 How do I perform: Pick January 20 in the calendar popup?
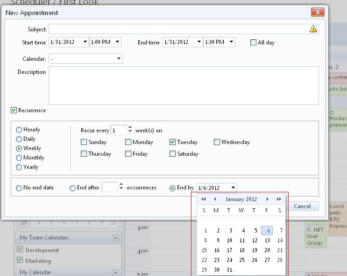tap(267, 250)
